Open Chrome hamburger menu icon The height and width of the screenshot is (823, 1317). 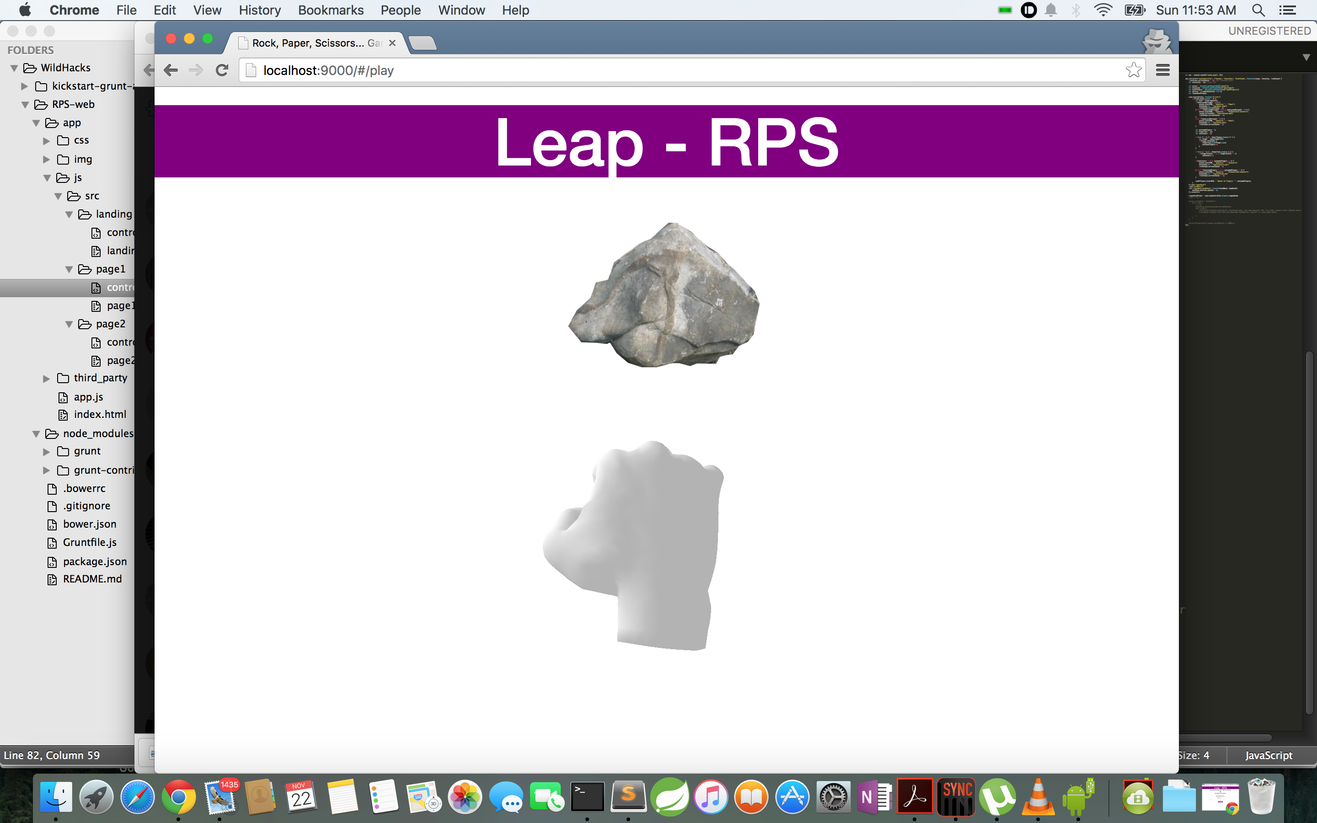click(1162, 70)
